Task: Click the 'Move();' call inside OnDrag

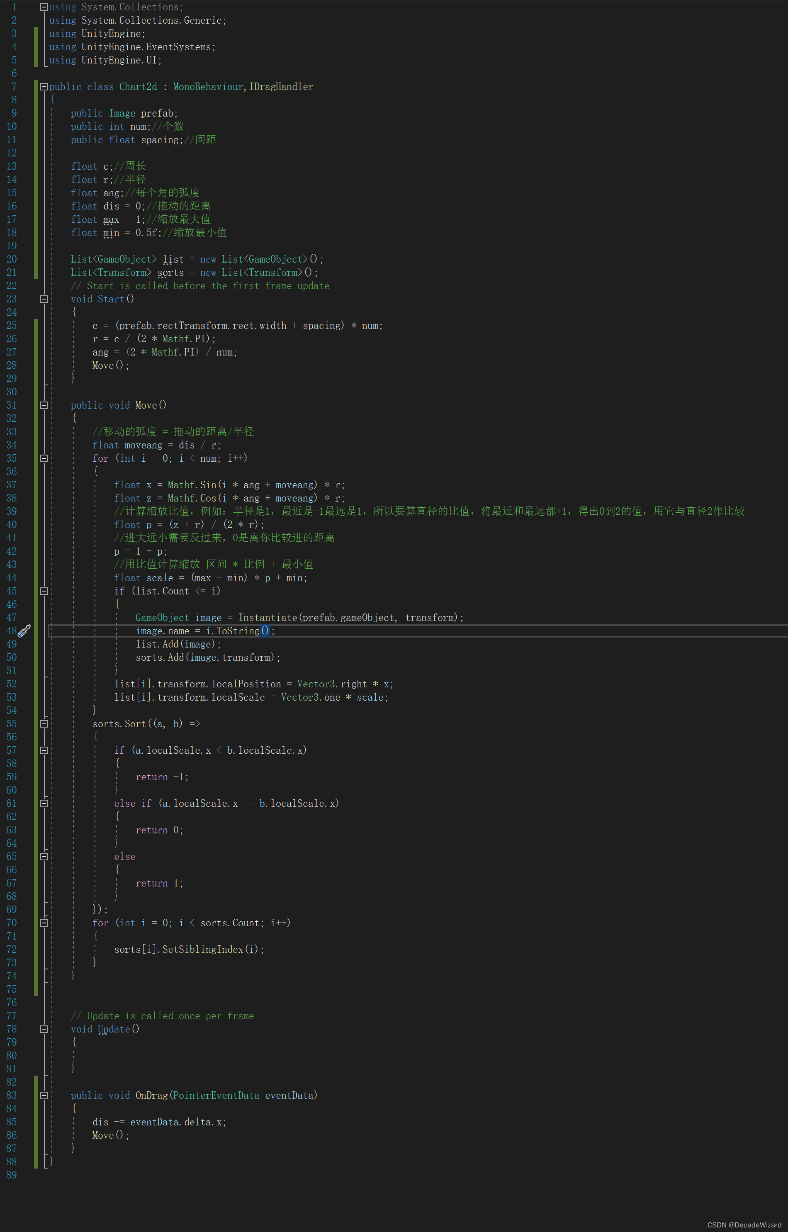Action: click(x=111, y=1135)
